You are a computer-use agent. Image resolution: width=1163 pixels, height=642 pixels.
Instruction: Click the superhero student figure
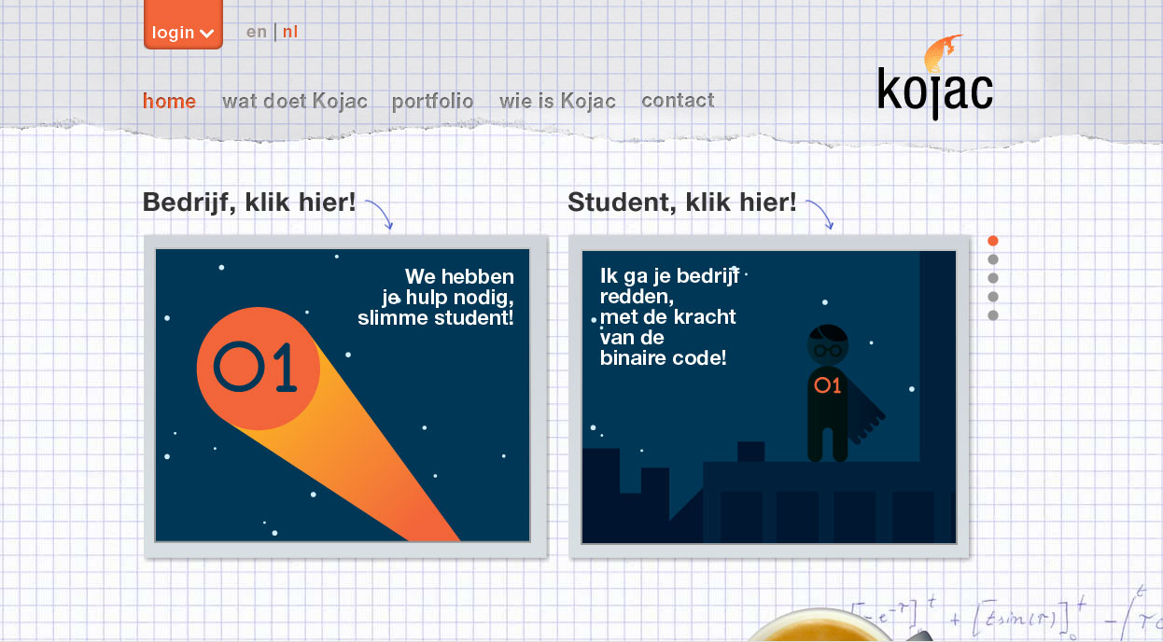coord(828,392)
